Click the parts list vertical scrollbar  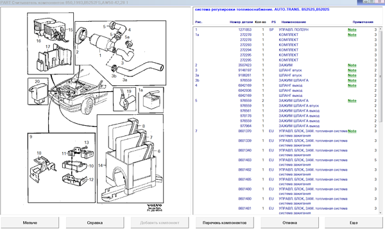click(381, 120)
